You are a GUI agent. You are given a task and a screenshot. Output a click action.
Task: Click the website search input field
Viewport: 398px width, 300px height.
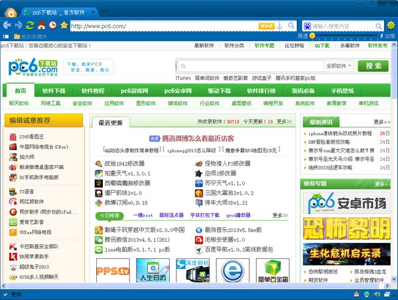tap(251, 66)
